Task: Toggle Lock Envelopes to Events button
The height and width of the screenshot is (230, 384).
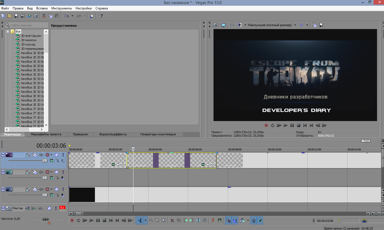Action: (254, 220)
